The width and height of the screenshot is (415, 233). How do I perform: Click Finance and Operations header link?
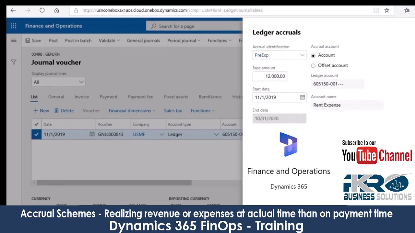click(x=53, y=26)
